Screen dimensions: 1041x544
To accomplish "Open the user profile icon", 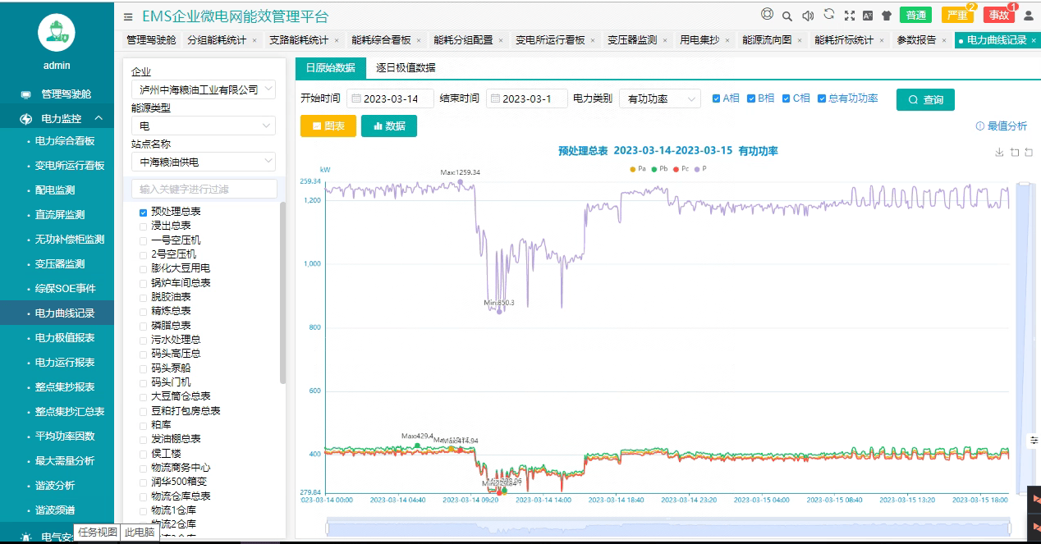I will click(1028, 15).
